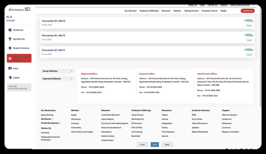The image size is (266, 154).
Task: Click the wallet icon in red sidebar item
Action: point(10,58)
